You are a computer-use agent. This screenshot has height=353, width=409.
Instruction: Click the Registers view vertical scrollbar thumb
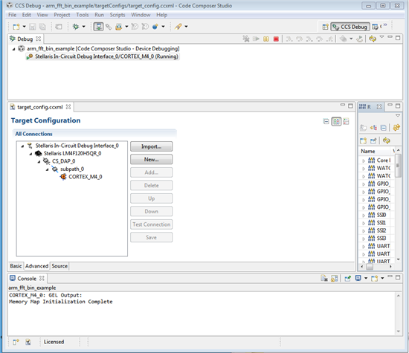point(398,166)
